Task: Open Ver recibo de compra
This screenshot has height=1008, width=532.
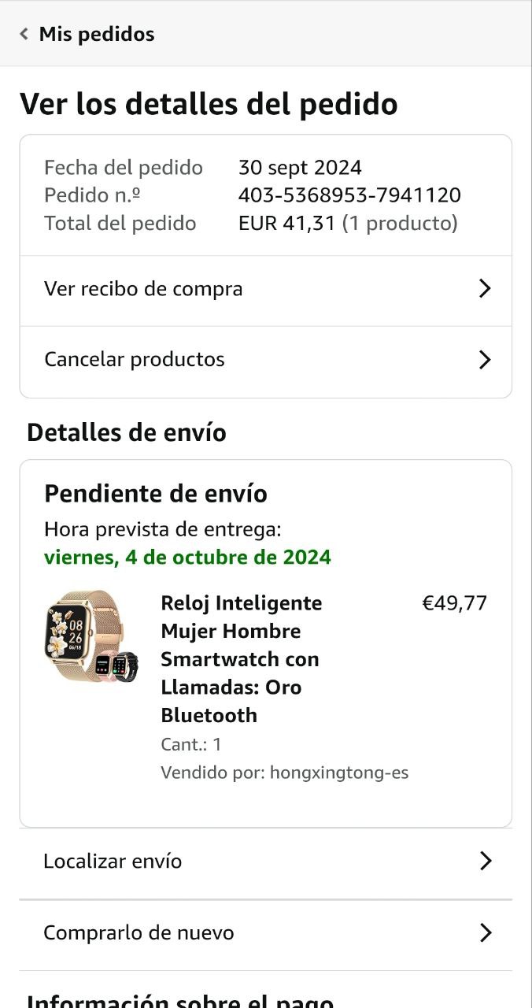Action: pos(143,289)
